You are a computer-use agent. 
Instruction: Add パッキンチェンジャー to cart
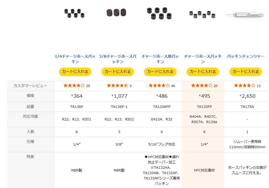[246, 72]
